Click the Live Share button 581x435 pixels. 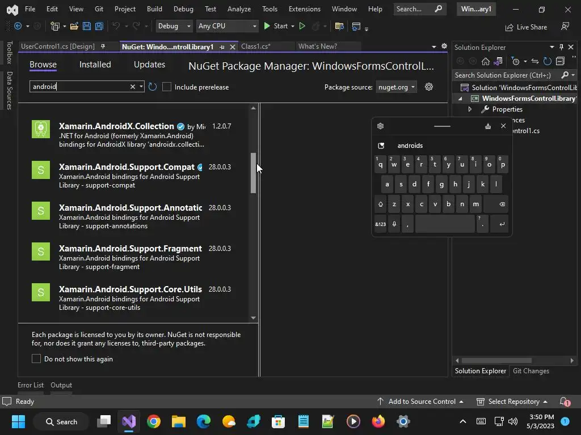pyautogui.click(x=526, y=27)
